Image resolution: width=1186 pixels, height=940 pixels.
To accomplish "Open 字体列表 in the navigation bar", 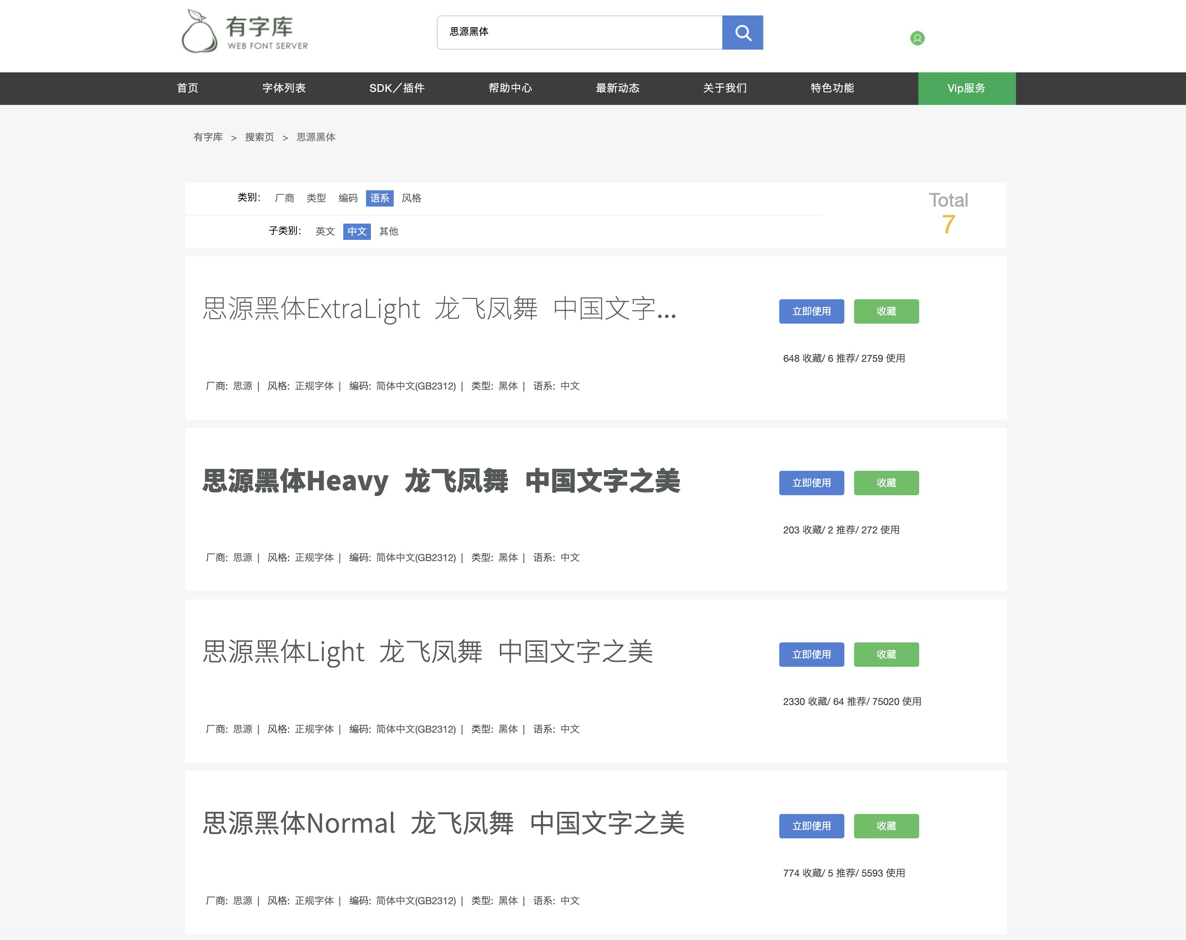I will 284,88.
